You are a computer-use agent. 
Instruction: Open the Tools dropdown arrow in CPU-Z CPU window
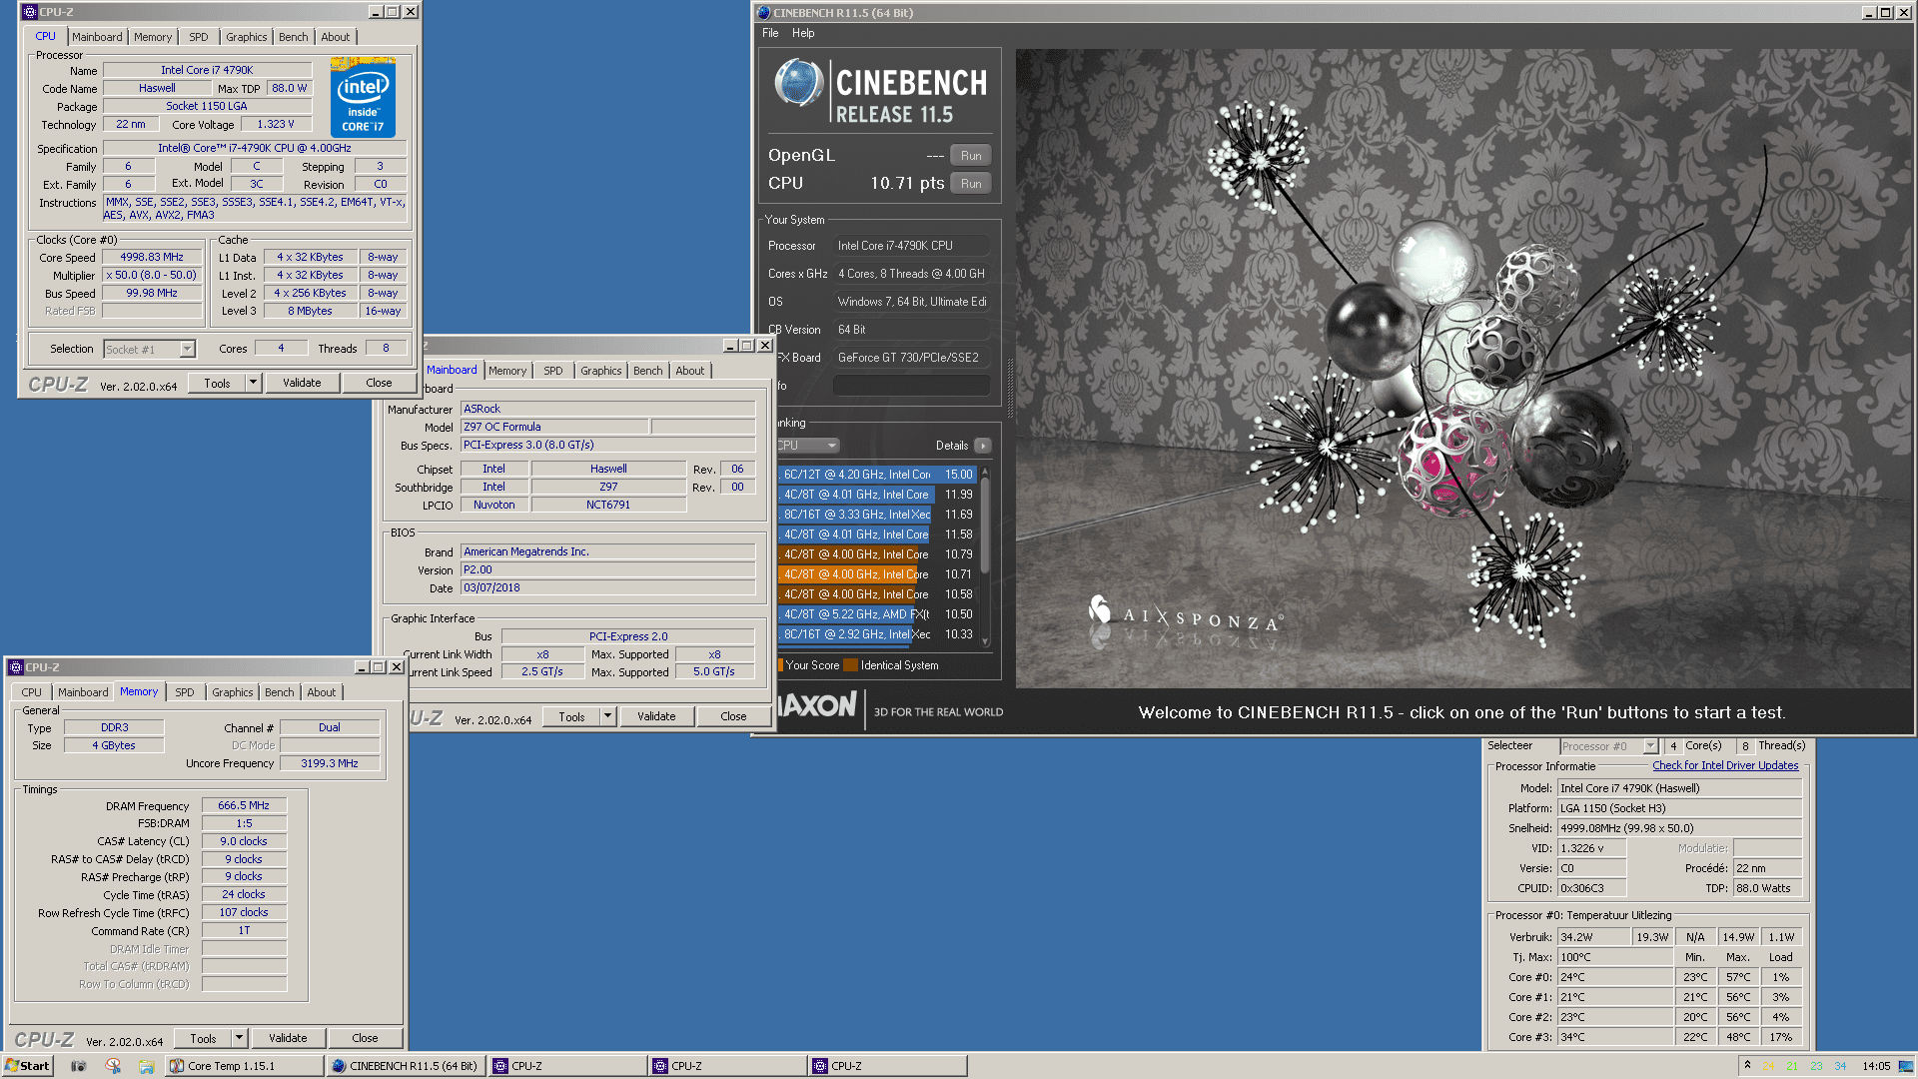pos(253,383)
